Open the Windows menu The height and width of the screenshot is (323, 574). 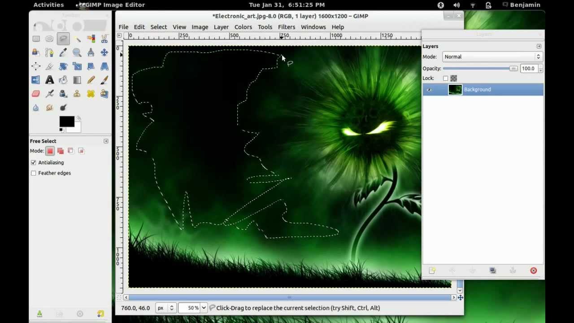pyautogui.click(x=313, y=27)
